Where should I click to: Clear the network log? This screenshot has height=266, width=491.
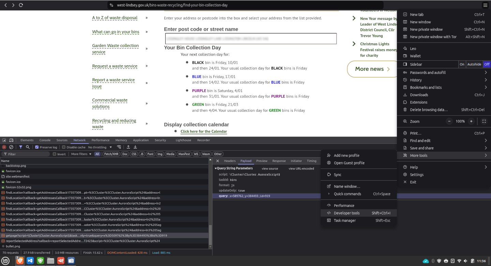point(11,147)
